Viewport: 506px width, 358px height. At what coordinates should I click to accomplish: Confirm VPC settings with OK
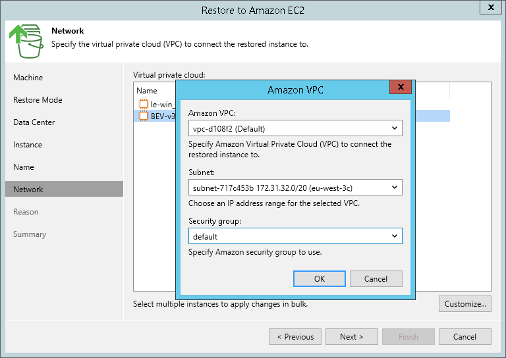click(319, 279)
